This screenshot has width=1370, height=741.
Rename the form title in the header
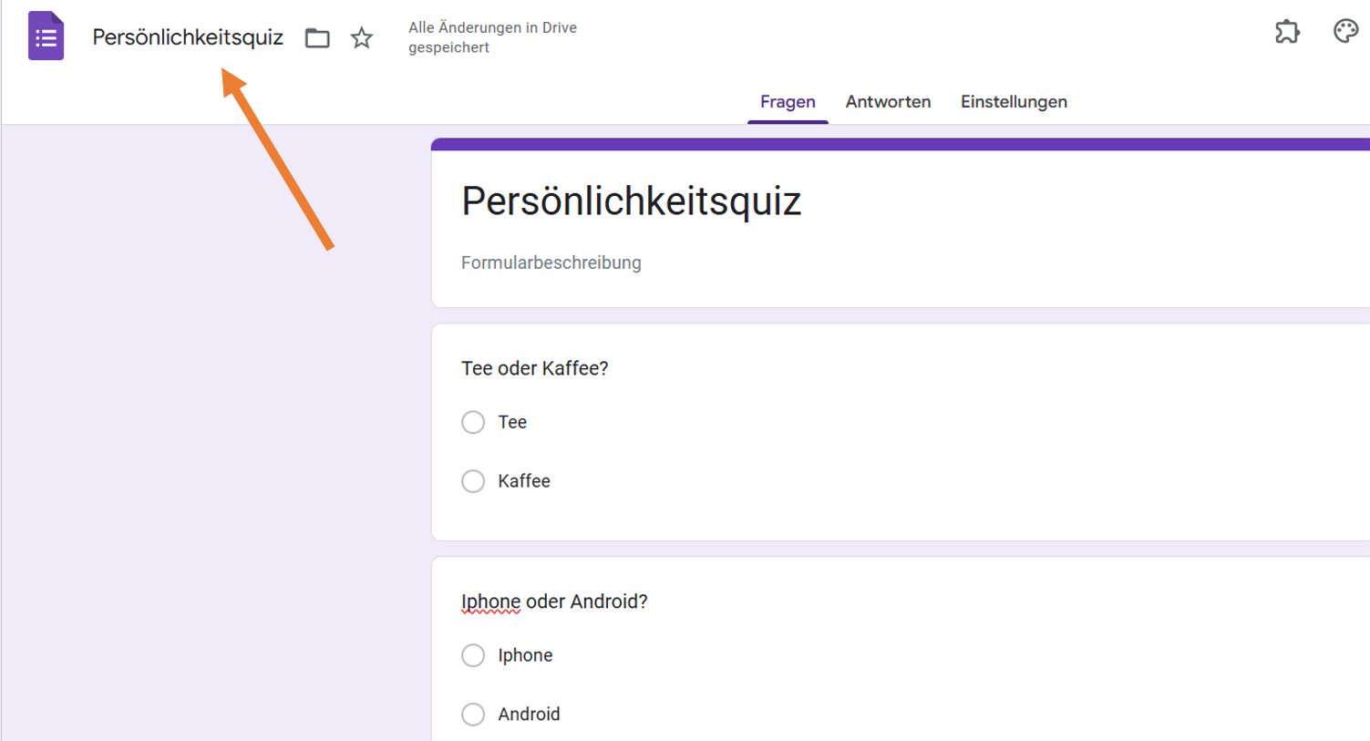point(188,37)
